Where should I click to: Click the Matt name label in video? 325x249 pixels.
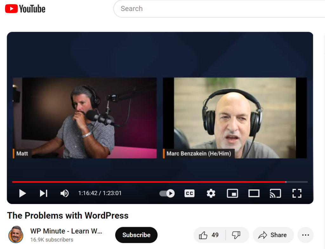[22, 154]
